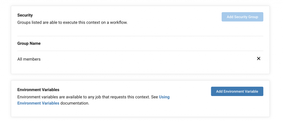This screenshot has width=283, height=125.
Task: Click the word Using in the blue link
Action: tap(164, 97)
